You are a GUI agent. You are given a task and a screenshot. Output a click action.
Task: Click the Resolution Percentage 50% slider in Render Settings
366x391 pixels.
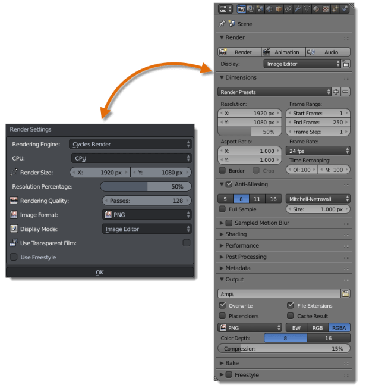(146, 186)
